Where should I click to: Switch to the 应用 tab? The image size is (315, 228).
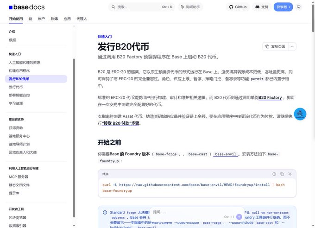(67, 19)
